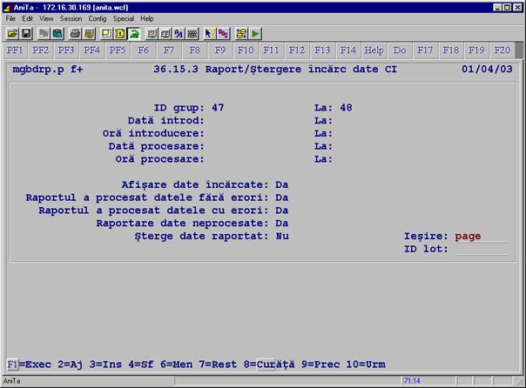Viewport: 526px width, 388px height.
Task: Click the ID lot input field
Action: pos(479,249)
